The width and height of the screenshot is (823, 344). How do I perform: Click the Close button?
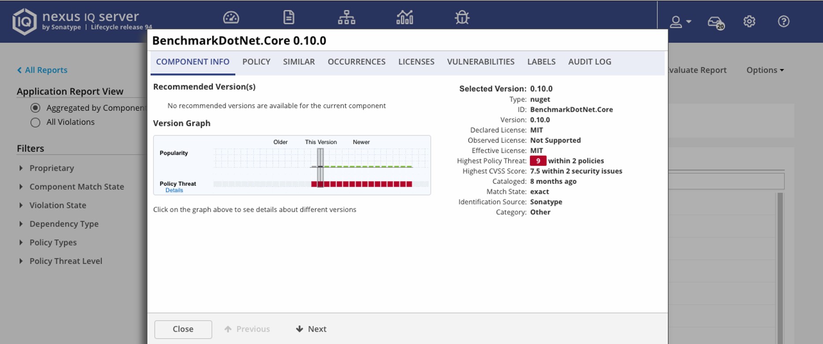pos(183,329)
